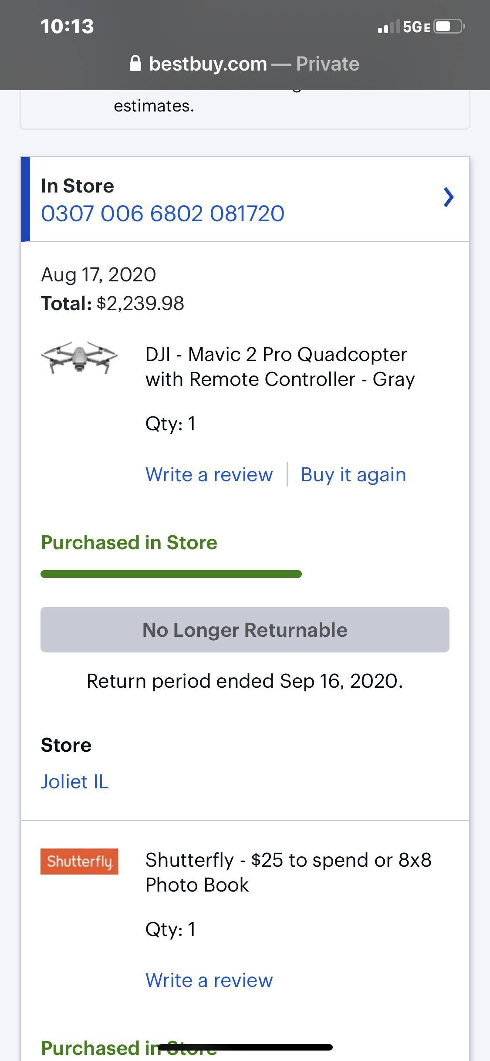Tap the 10:13 clock in status bar
This screenshot has width=490, height=1061.
(67, 26)
